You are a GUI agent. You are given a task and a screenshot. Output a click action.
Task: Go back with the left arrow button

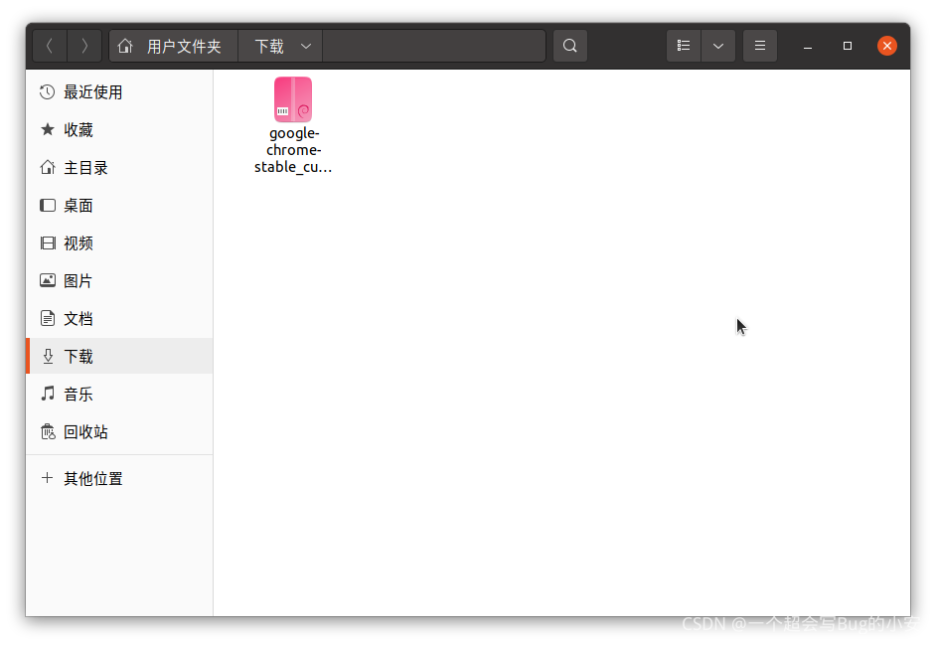click(x=50, y=46)
